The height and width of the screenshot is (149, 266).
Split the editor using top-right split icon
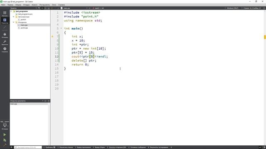click(264, 8)
